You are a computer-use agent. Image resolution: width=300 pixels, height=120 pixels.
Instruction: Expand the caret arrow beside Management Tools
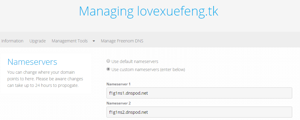click(94, 41)
